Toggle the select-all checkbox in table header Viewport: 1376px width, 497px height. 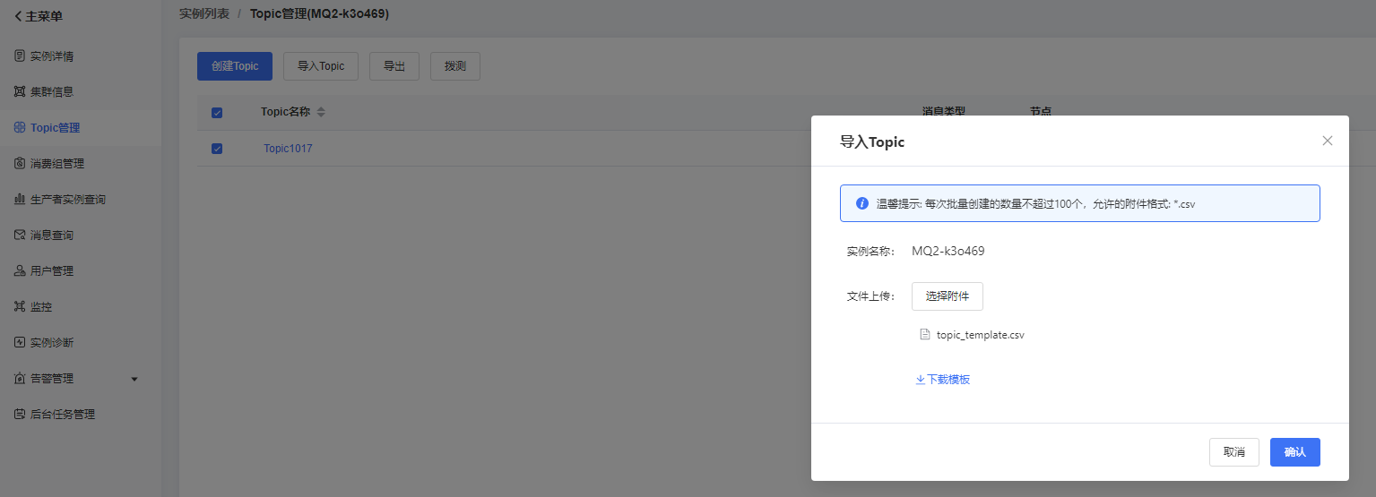[x=217, y=113]
